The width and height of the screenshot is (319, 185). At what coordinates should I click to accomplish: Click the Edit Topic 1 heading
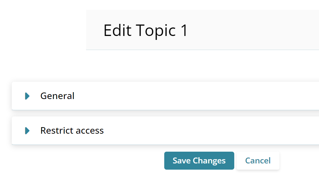(146, 30)
